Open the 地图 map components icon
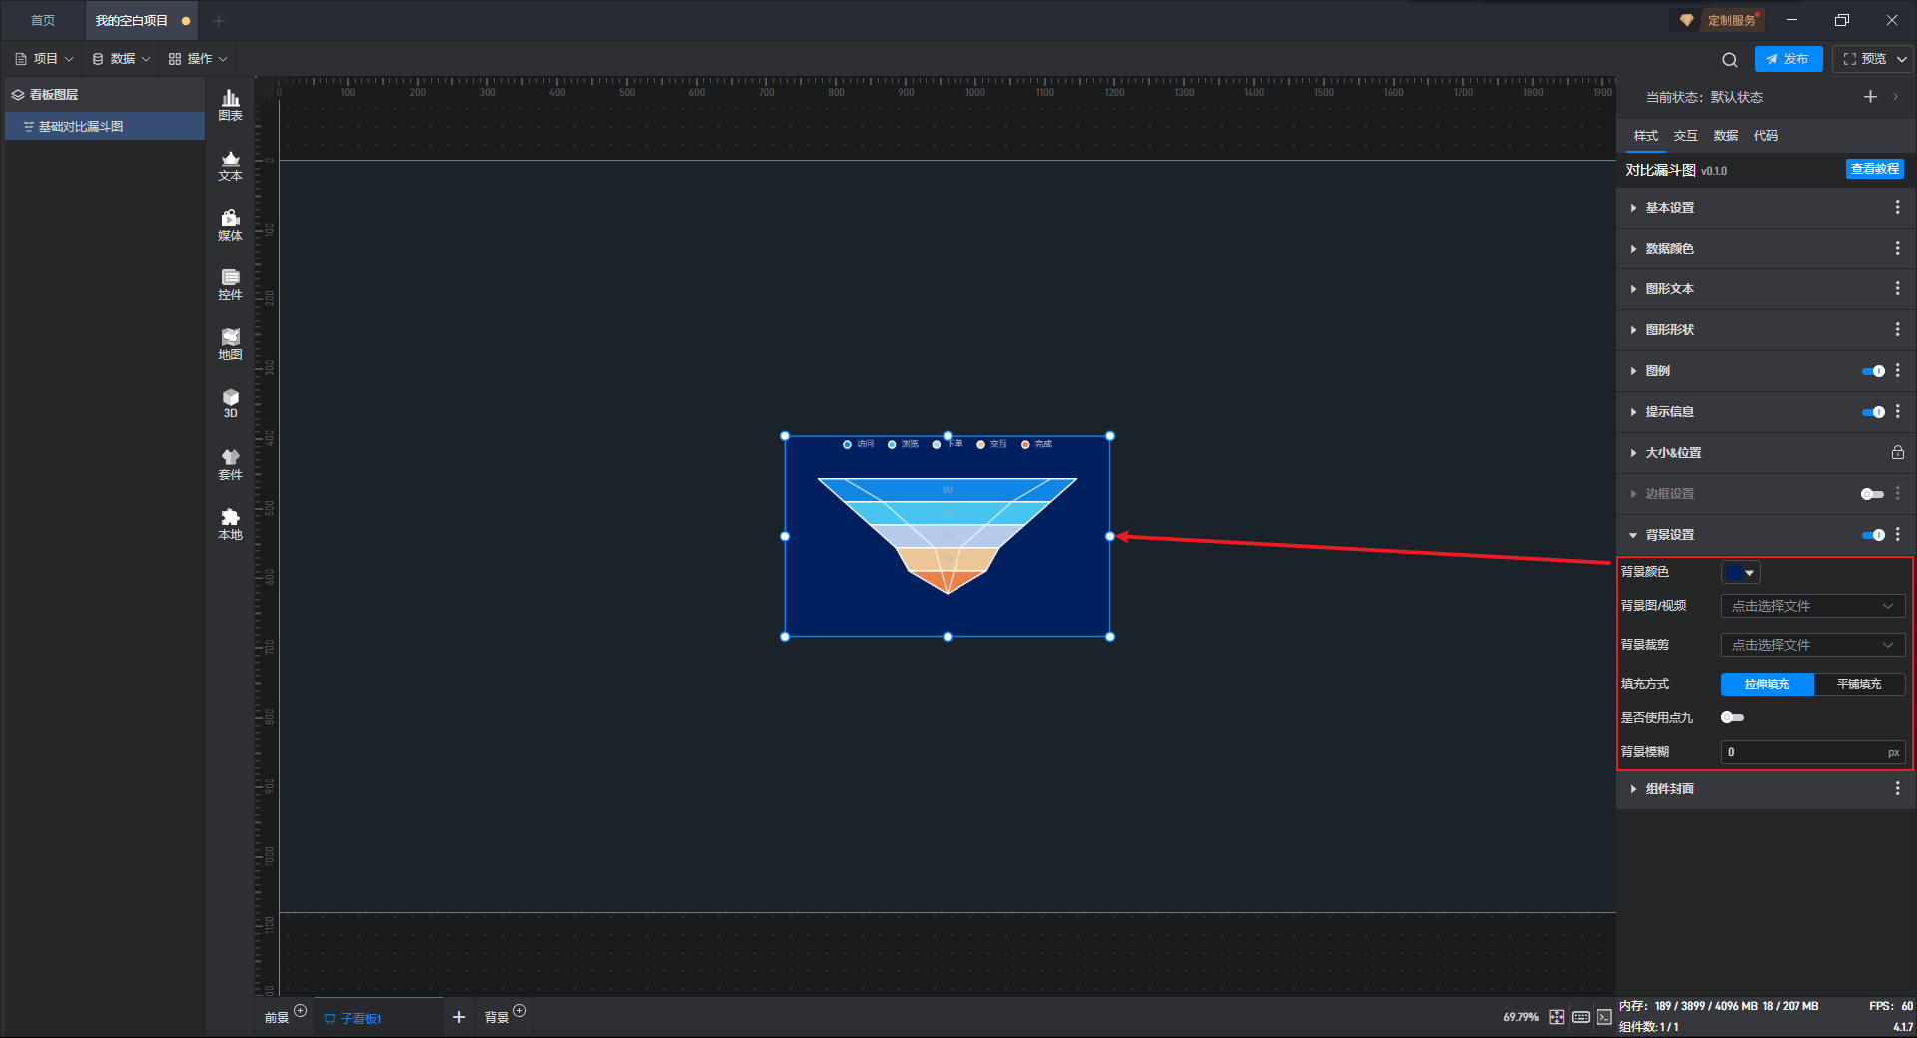This screenshot has width=1917, height=1038. pos(230,344)
